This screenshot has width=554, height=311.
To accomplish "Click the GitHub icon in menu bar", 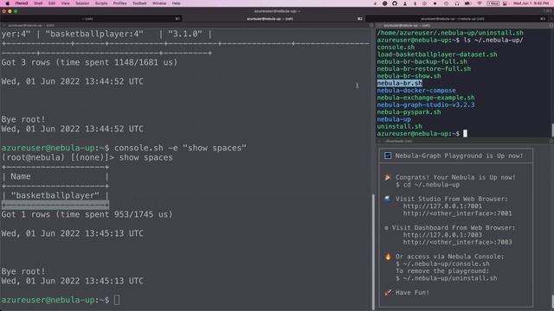I will click(395, 3).
